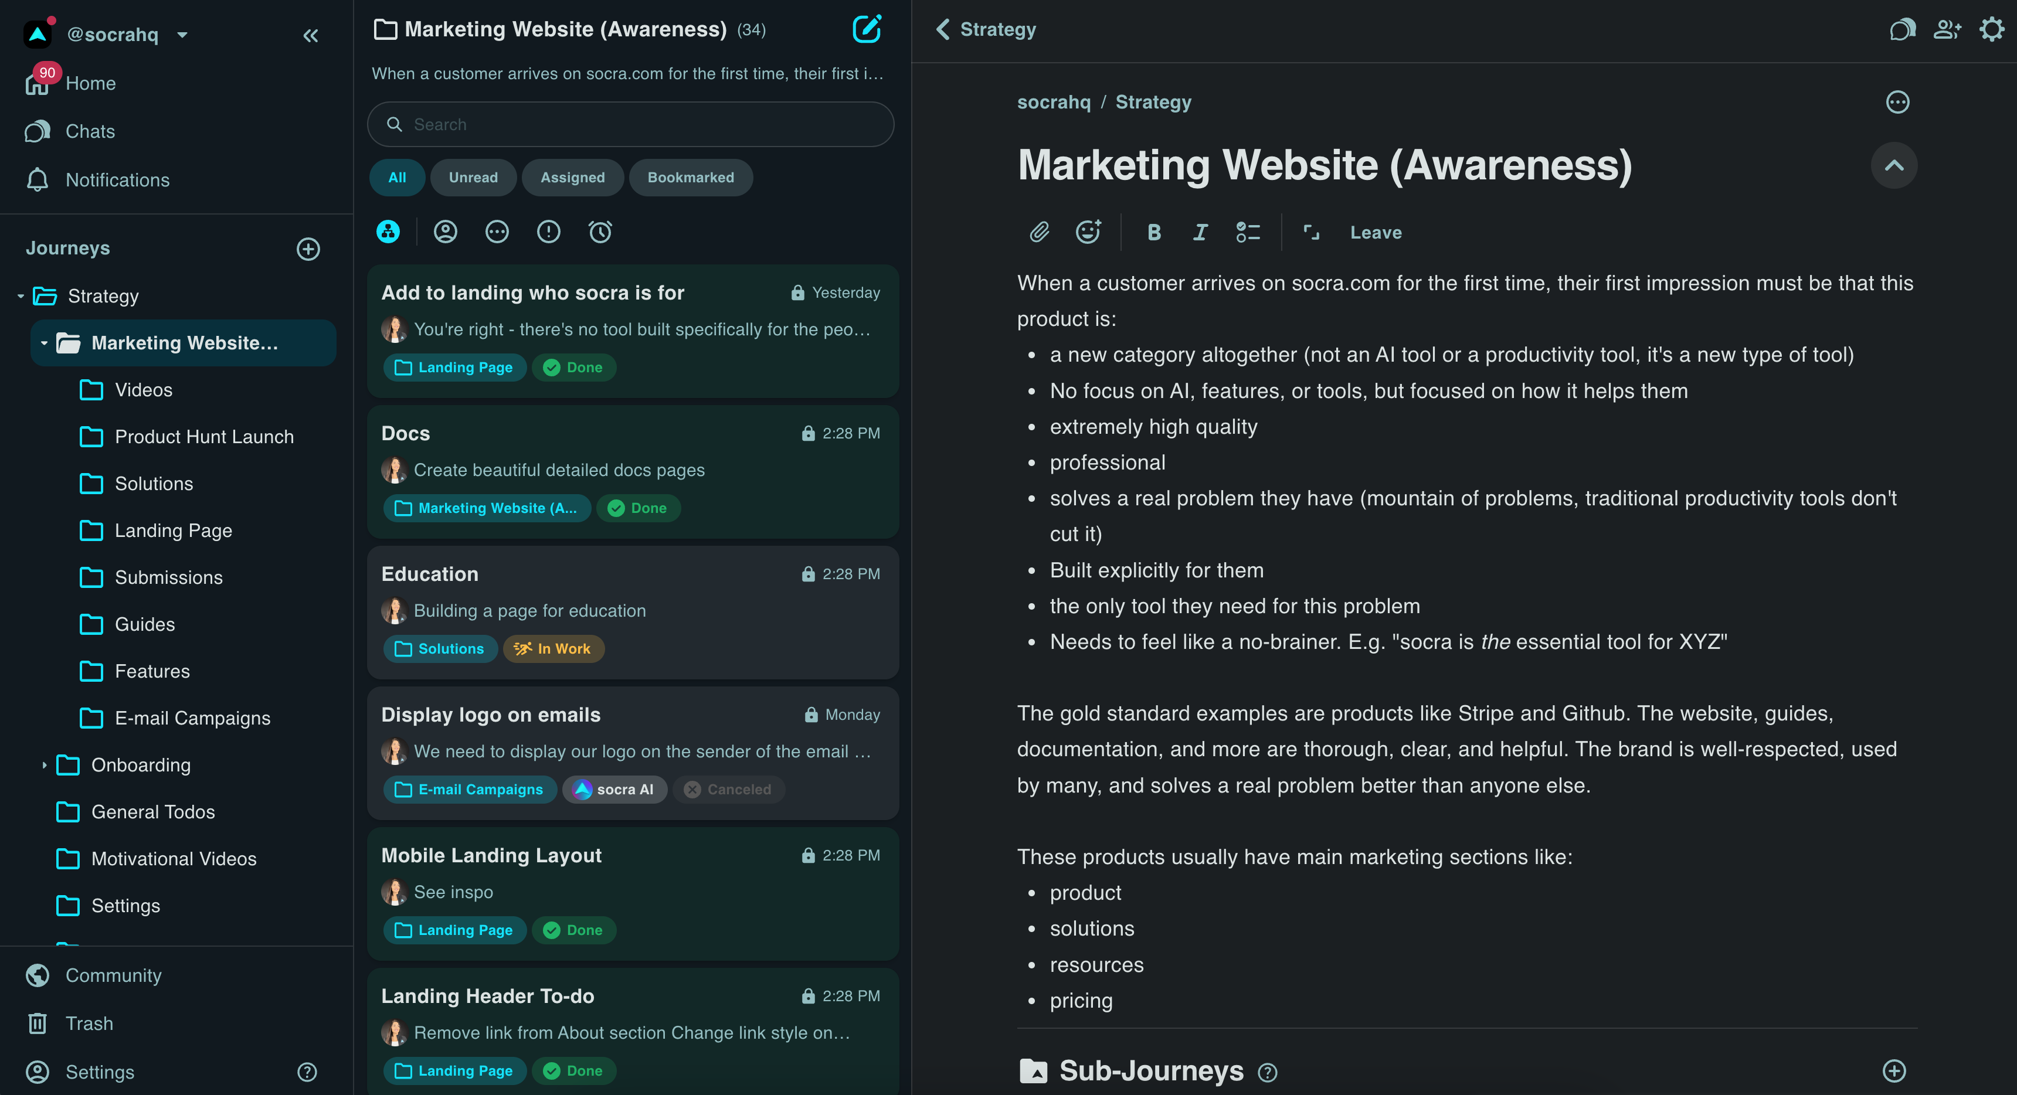This screenshot has height=1095, width=2017.
Task: Collapse the left sidebar with double chevron
Action: point(311,35)
